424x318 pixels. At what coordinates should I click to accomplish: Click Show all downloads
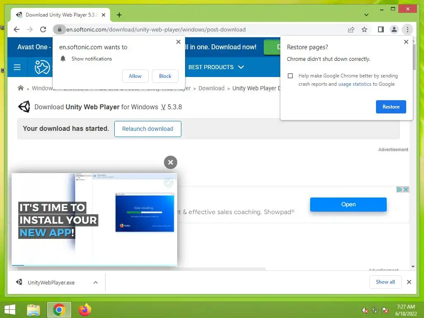pyautogui.click(x=385, y=282)
